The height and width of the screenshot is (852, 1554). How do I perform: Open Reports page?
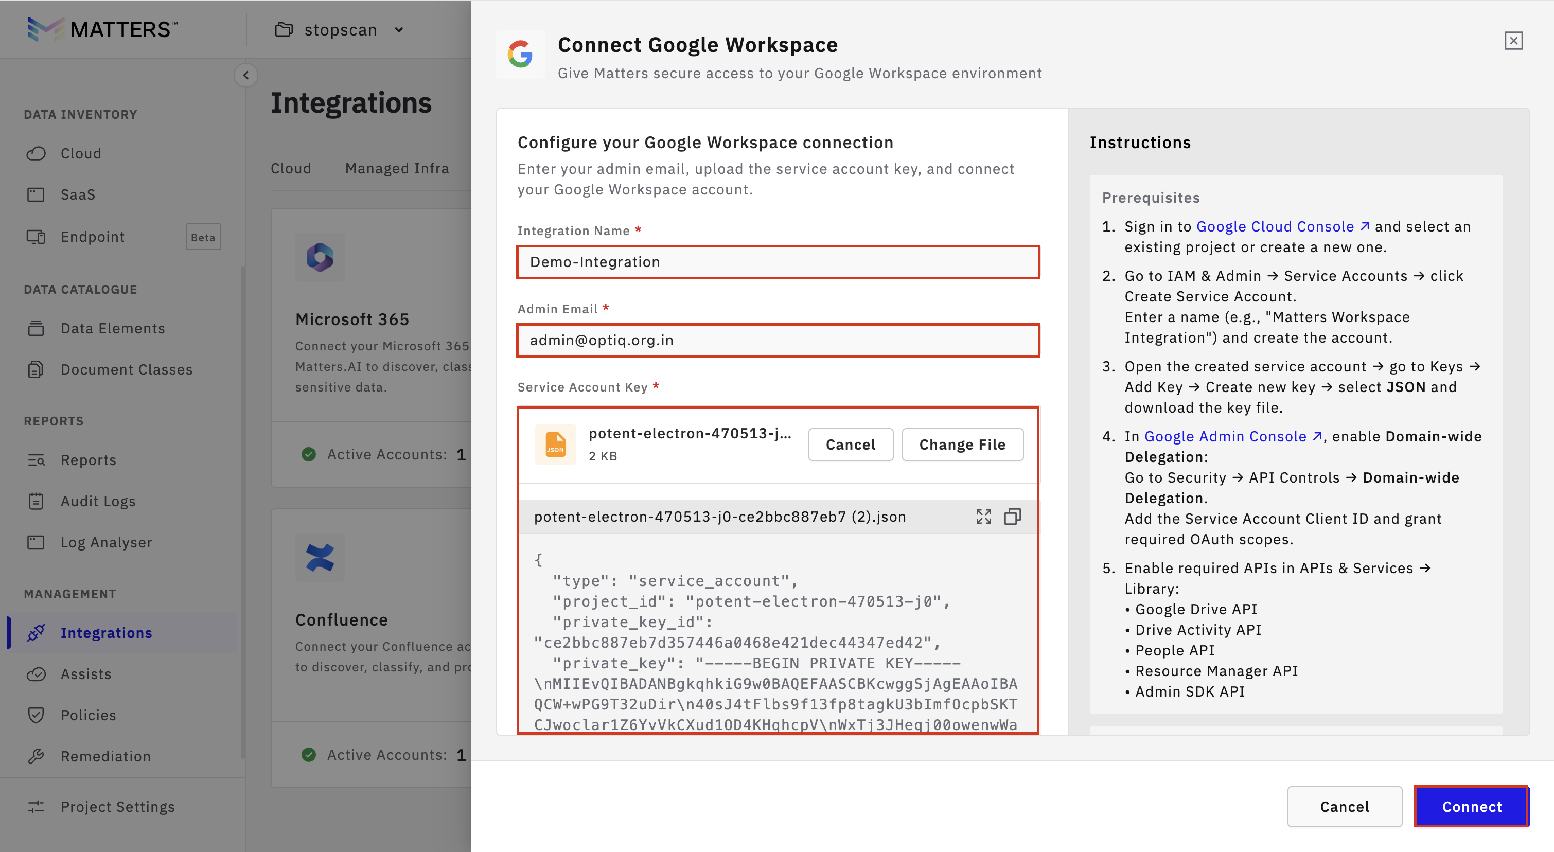[x=88, y=459]
